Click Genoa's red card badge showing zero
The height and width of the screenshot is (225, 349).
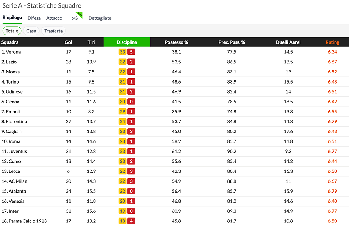click(131, 102)
